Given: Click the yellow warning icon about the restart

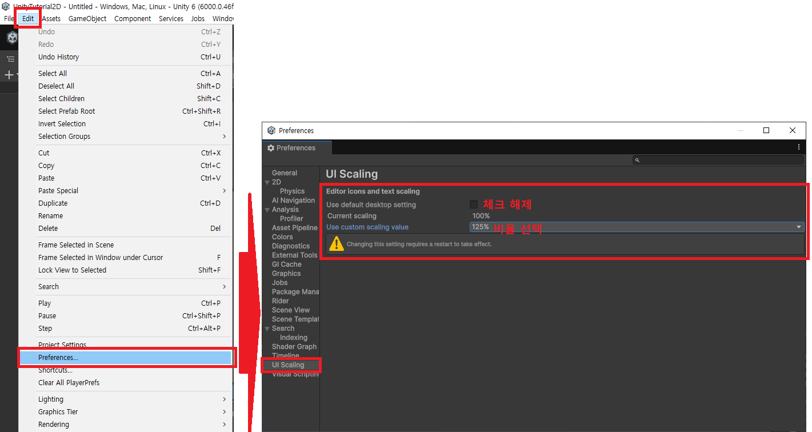Looking at the screenshot, I should (337, 244).
